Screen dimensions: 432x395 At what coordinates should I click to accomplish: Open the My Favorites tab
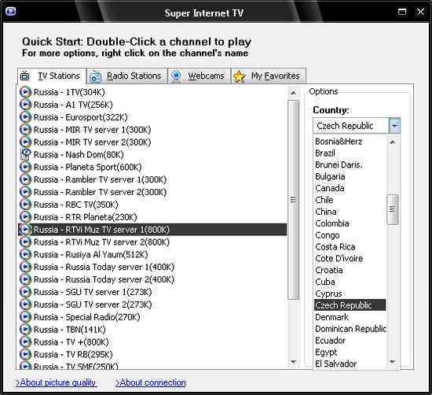(x=269, y=76)
